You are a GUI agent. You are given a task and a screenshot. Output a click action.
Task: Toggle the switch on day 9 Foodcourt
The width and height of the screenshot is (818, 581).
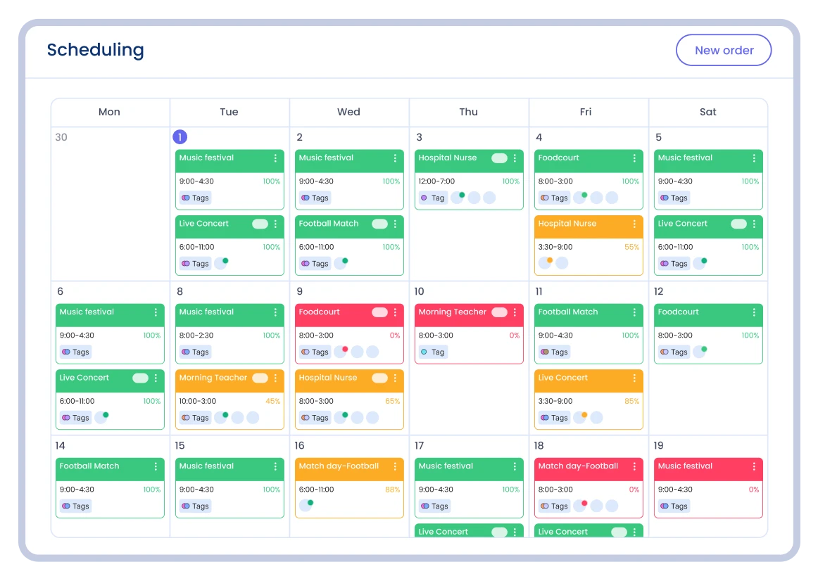[x=380, y=312]
